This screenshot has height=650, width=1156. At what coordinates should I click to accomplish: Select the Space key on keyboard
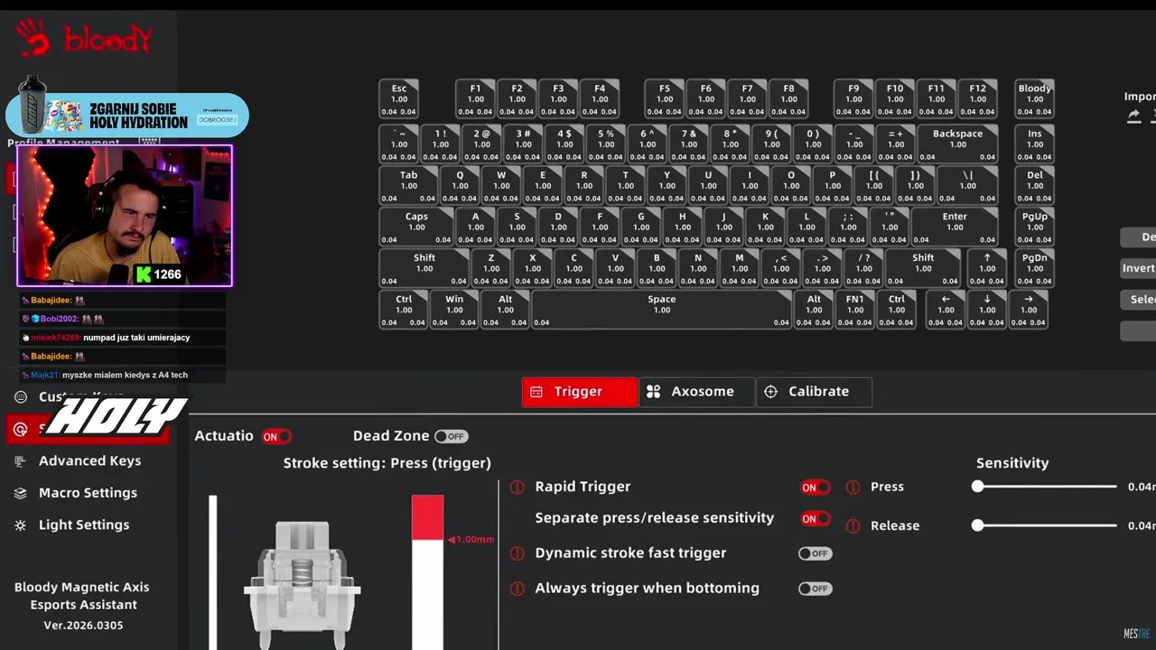[x=662, y=310]
